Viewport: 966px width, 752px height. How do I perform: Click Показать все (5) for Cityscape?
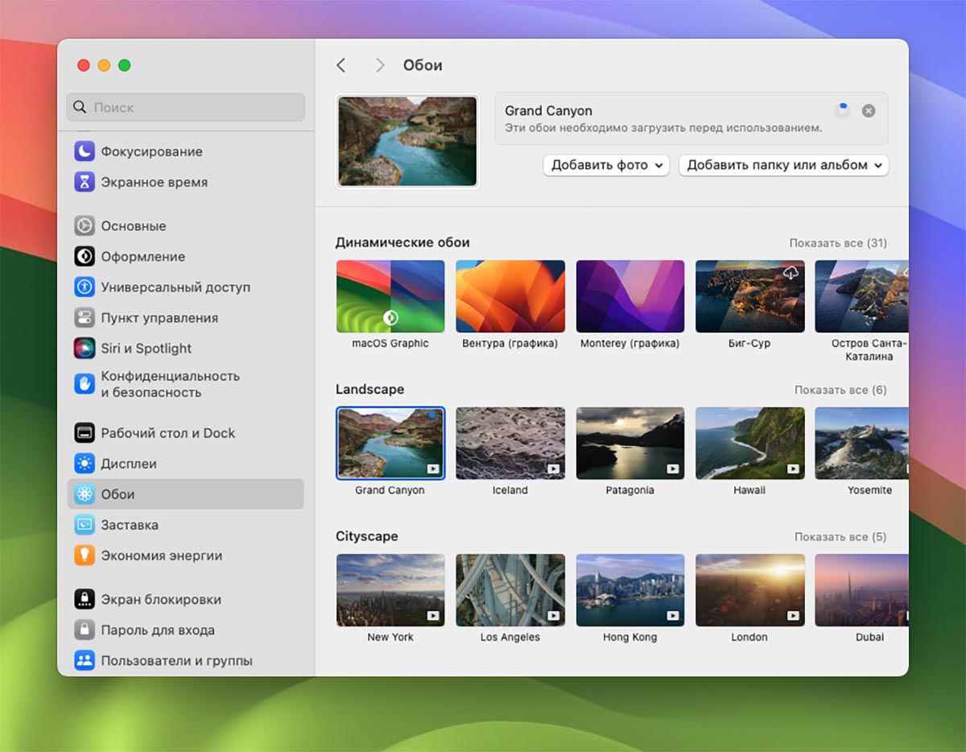pyautogui.click(x=840, y=537)
